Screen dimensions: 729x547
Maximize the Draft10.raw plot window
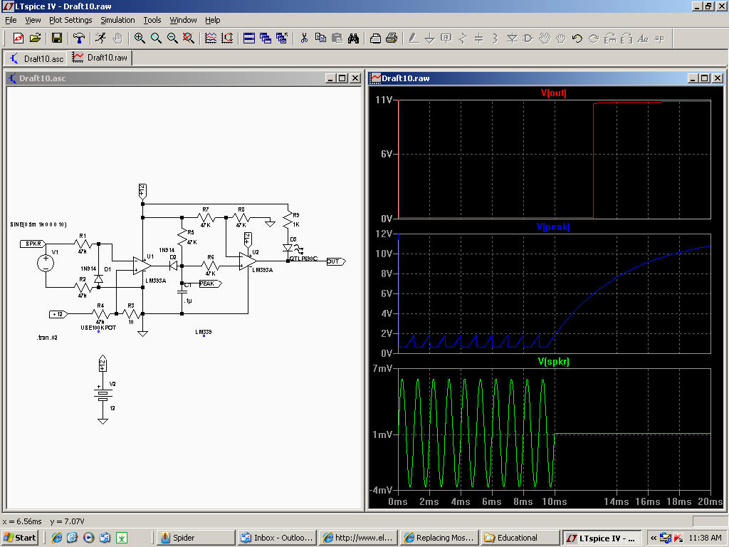pos(705,78)
